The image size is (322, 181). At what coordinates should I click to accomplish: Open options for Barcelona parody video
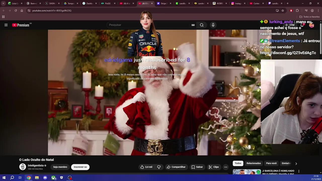click(299, 171)
